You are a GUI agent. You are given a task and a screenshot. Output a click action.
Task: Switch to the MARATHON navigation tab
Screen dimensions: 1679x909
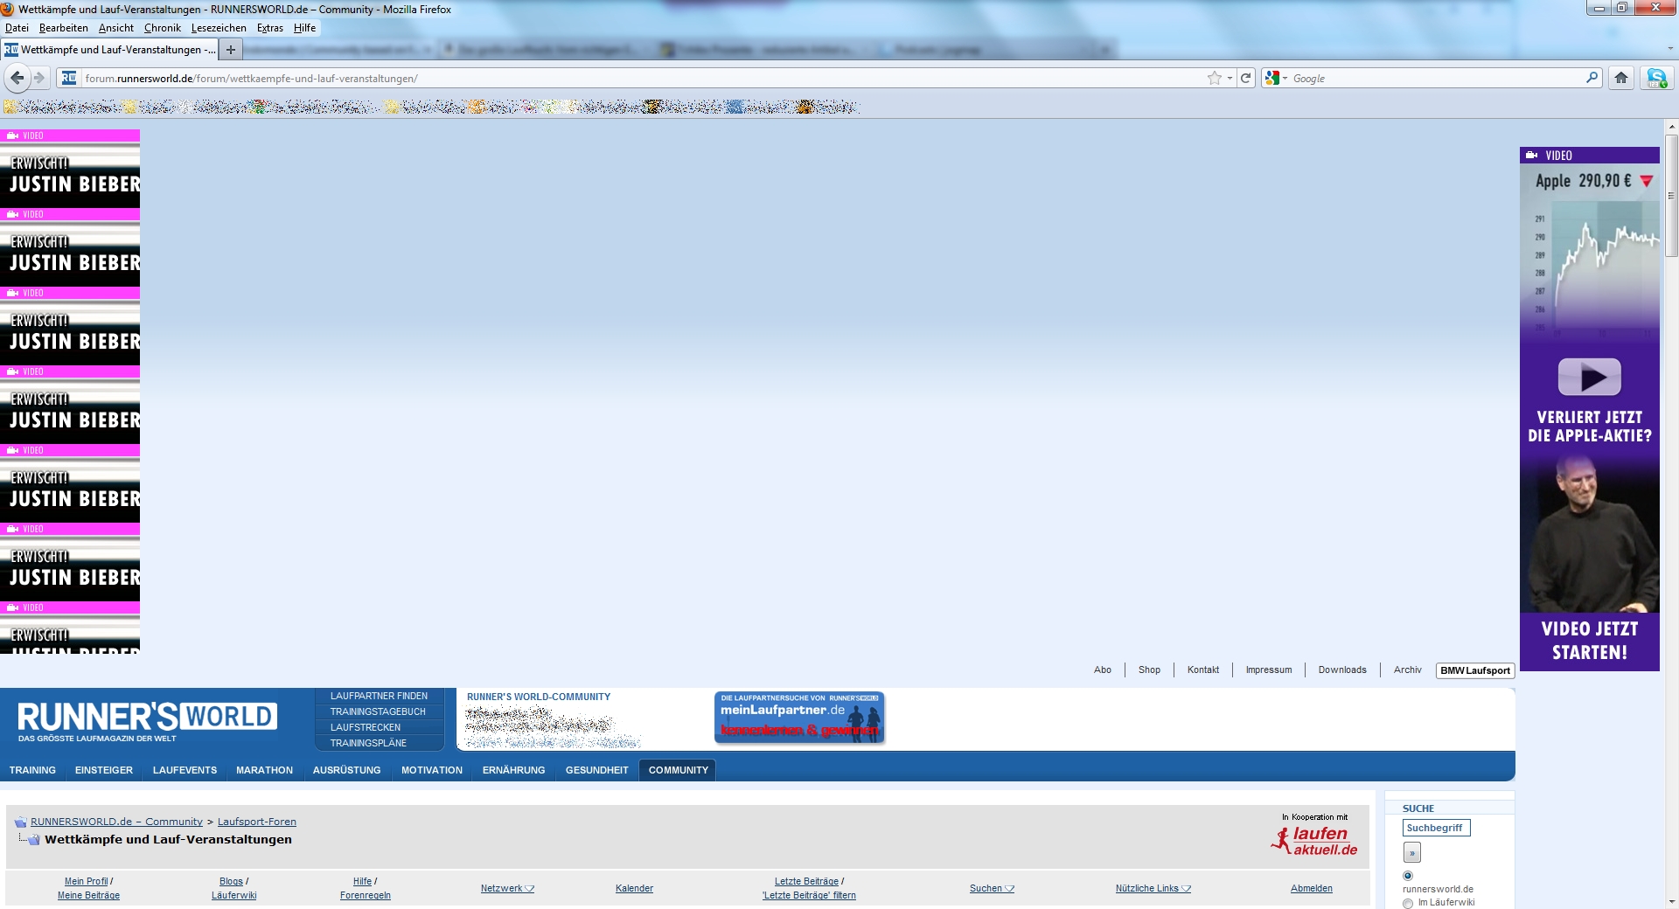pos(264,770)
